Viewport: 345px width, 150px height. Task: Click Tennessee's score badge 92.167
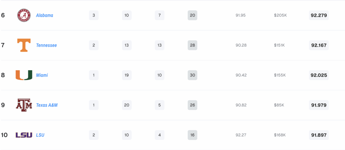(x=319, y=45)
